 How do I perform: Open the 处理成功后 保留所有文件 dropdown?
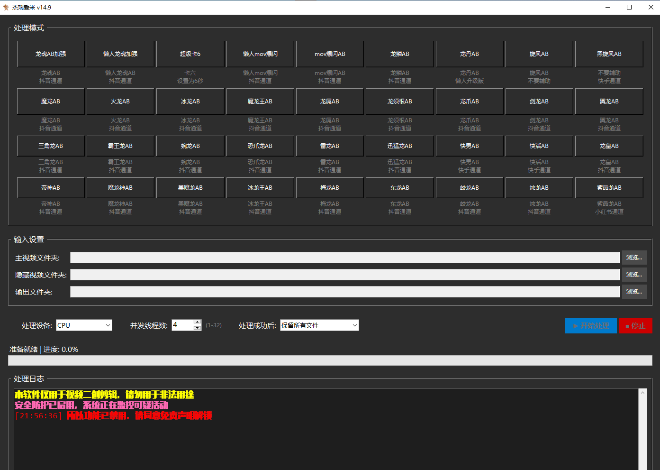(319, 325)
